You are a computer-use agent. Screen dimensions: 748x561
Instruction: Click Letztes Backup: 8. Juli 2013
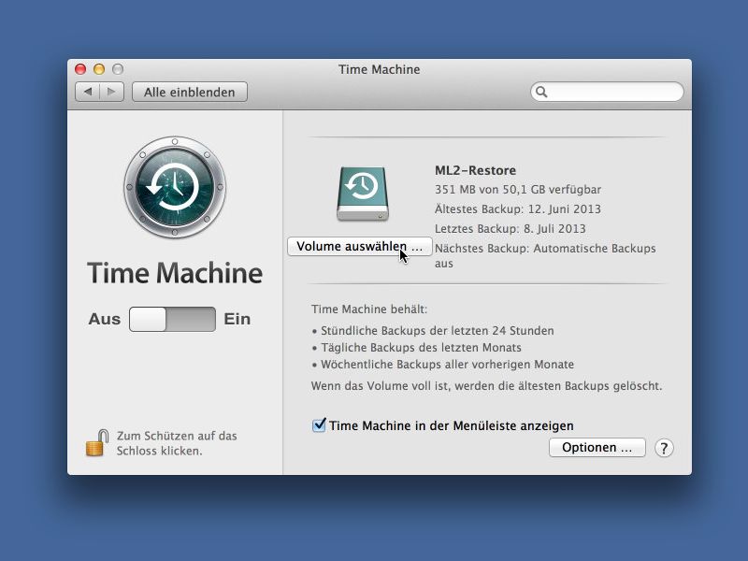click(510, 228)
